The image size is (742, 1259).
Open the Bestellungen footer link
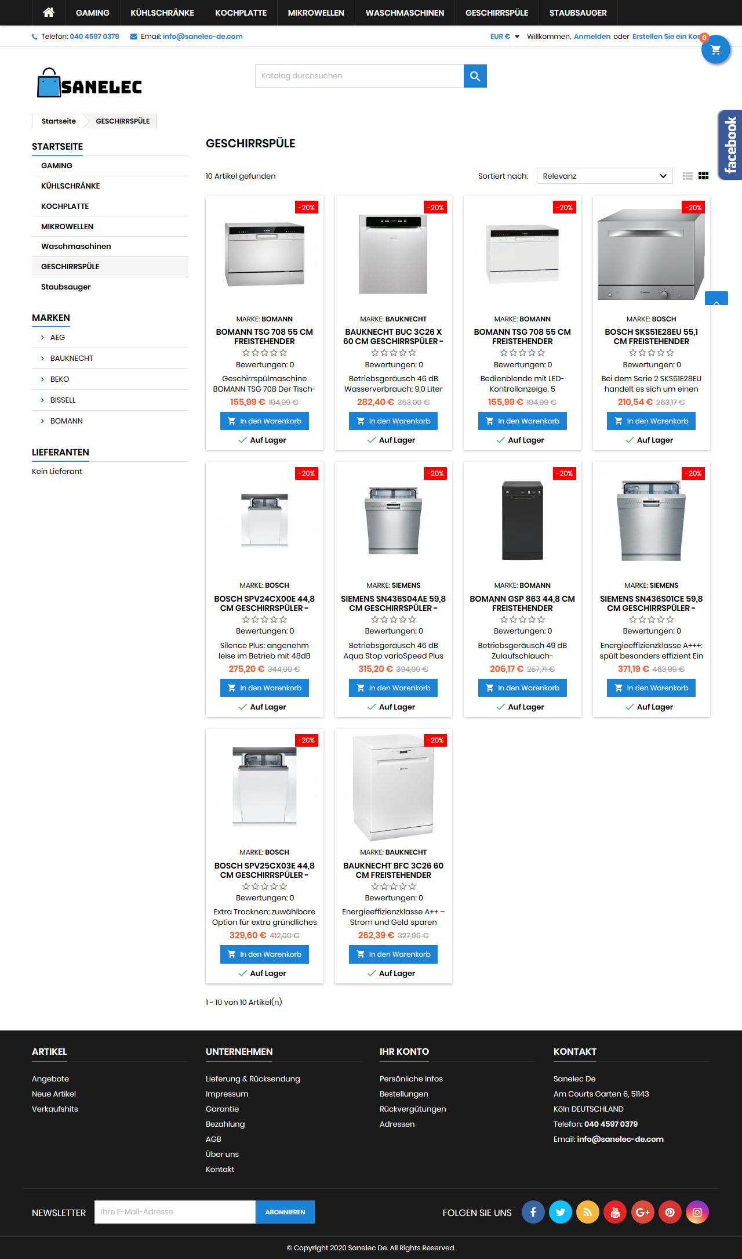click(403, 1094)
